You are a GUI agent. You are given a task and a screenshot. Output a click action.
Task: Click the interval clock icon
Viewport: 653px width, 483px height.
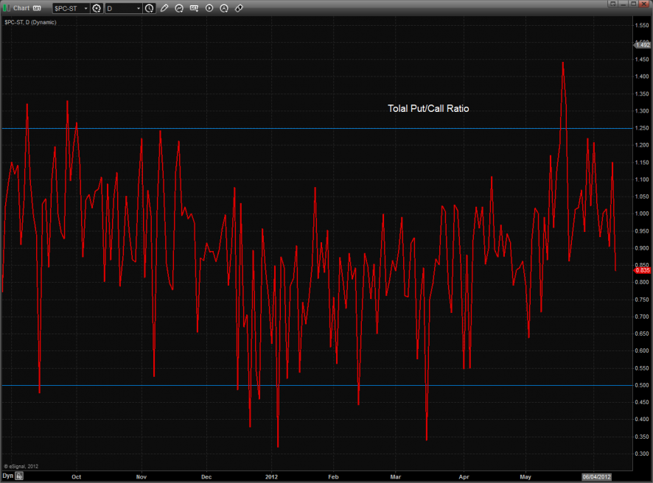tap(150, 8)
